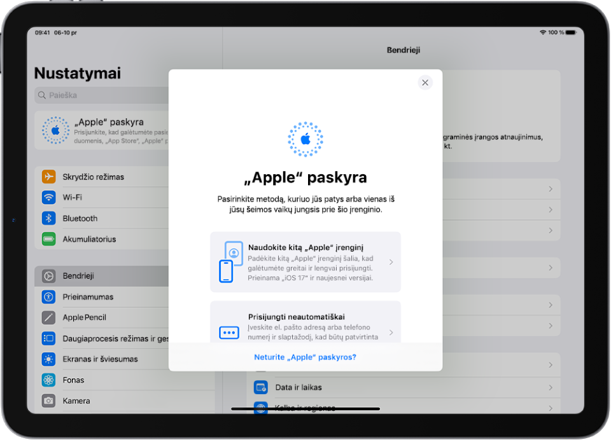
Task: Tap the Prieinamumas accessibility icon
Action: pos(49,297)
